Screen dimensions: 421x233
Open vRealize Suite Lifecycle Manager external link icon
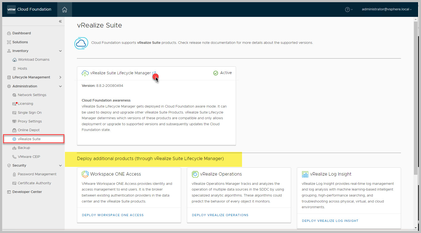(154, 73)
